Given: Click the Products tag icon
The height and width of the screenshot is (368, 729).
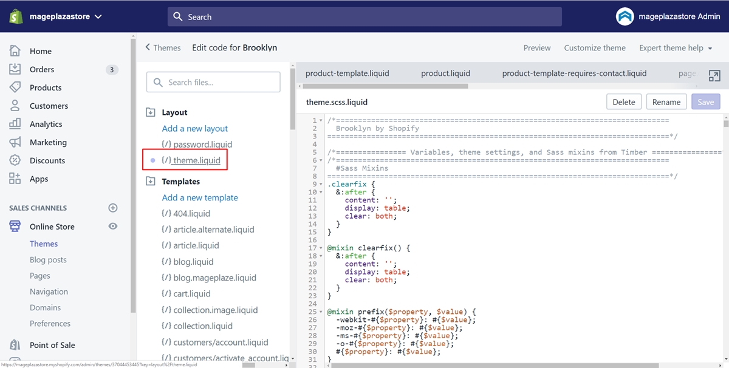Looking at the screenshot, I should pos(15,87).
